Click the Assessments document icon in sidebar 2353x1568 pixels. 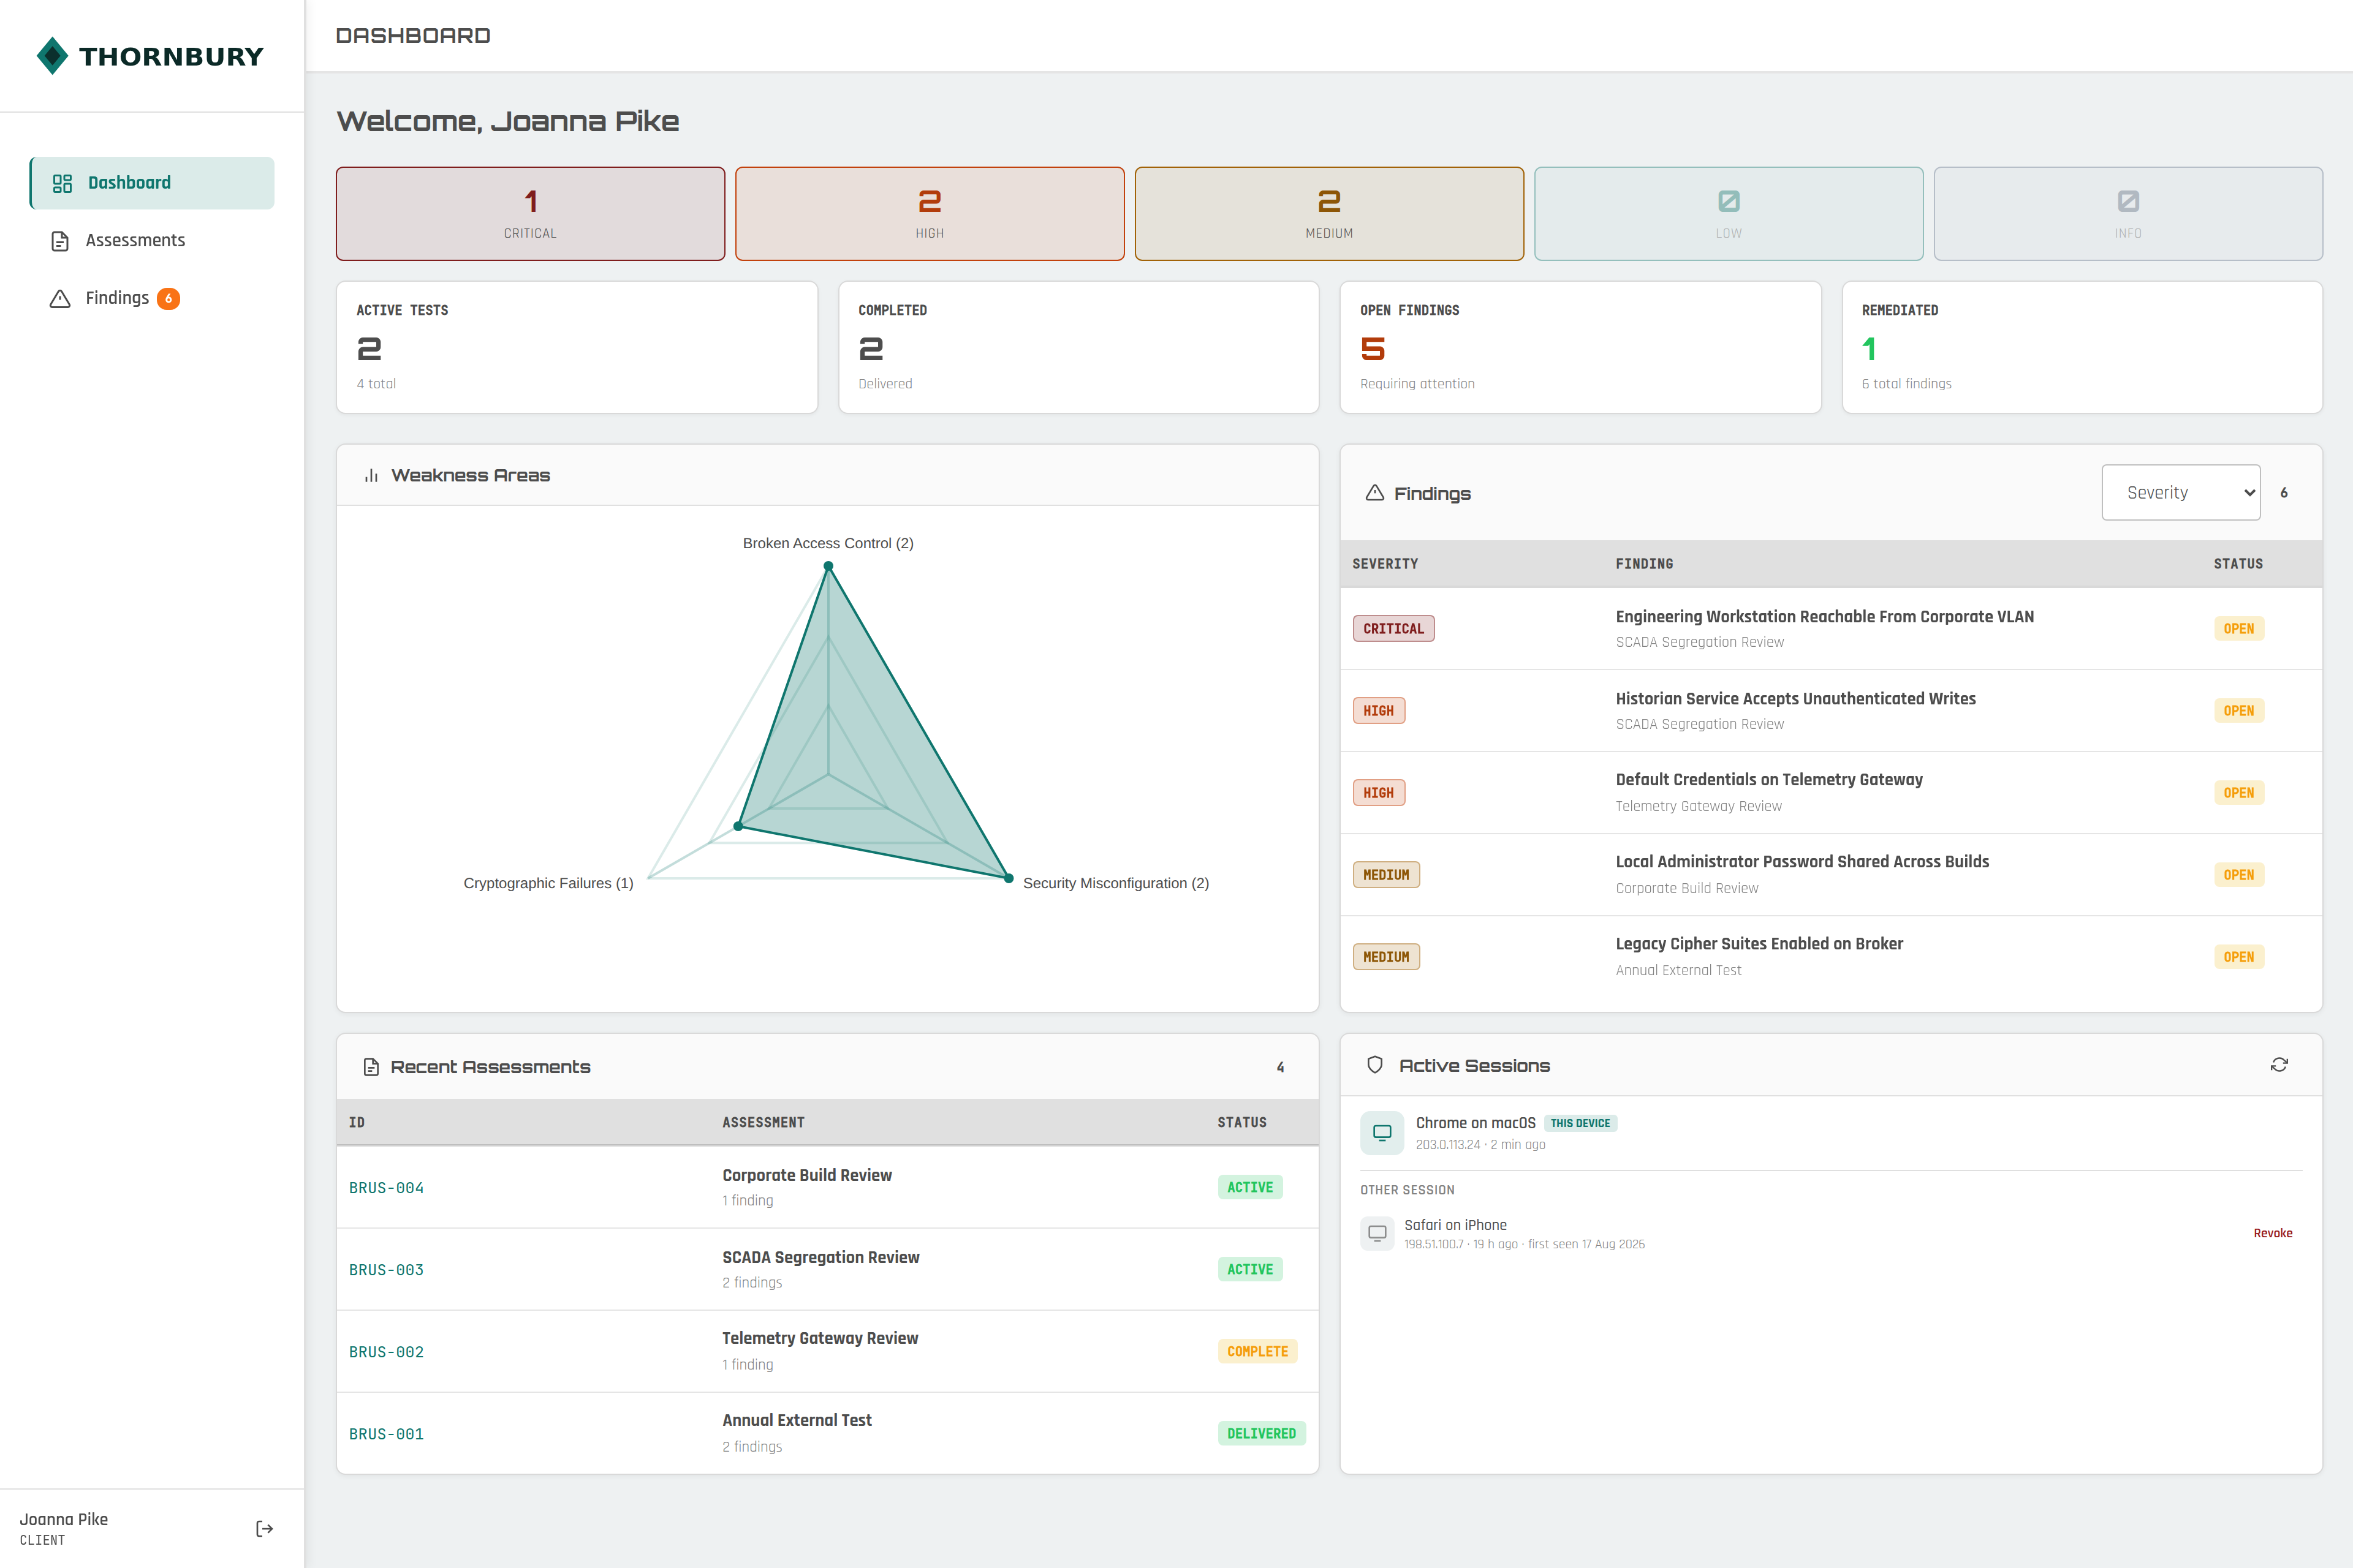60,241
